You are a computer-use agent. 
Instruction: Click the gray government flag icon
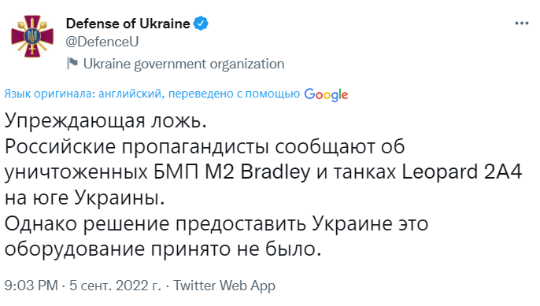click(72, 64)
